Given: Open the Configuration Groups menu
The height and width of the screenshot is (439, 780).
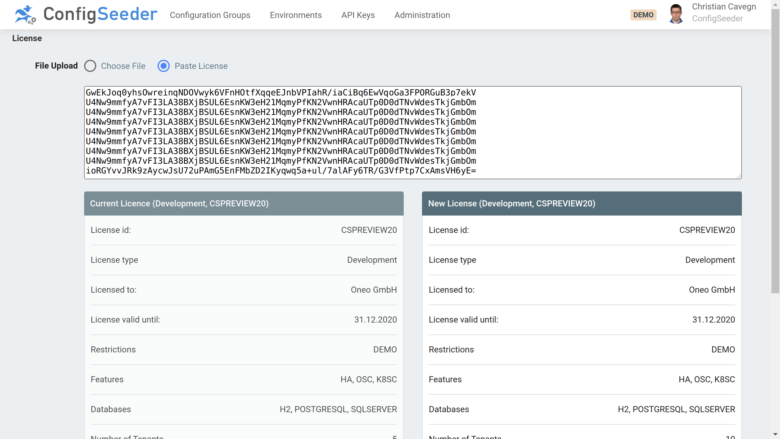Looking at the screenshot, I should pyautogui.click(x=210, y=15).
